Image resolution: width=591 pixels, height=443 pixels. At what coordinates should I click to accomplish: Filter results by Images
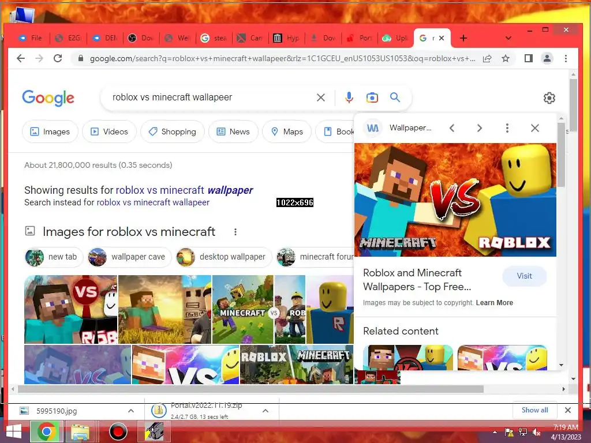point(50,132)
